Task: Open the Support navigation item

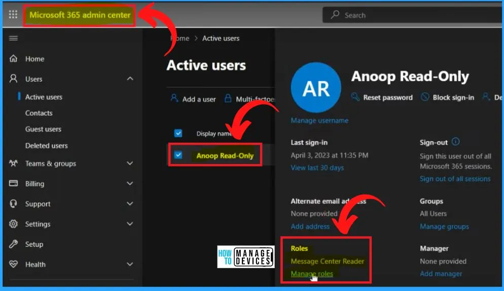Action: coord(38,204)
